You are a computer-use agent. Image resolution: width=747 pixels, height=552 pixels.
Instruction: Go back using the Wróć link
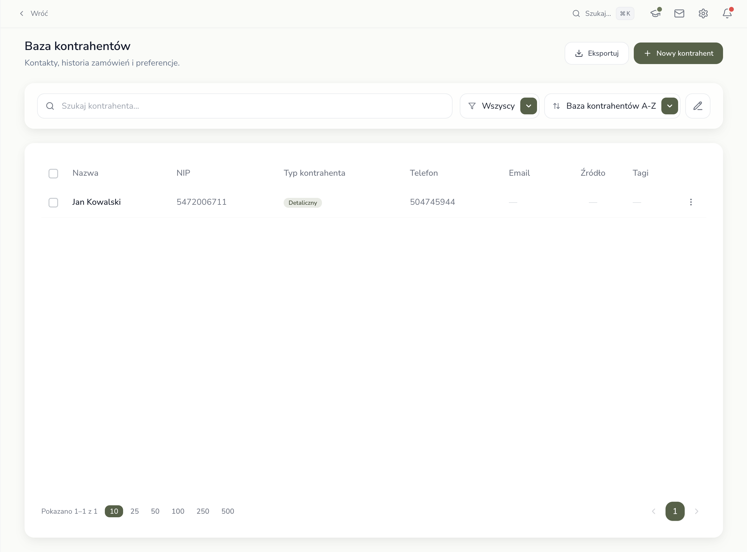point(34,13)
